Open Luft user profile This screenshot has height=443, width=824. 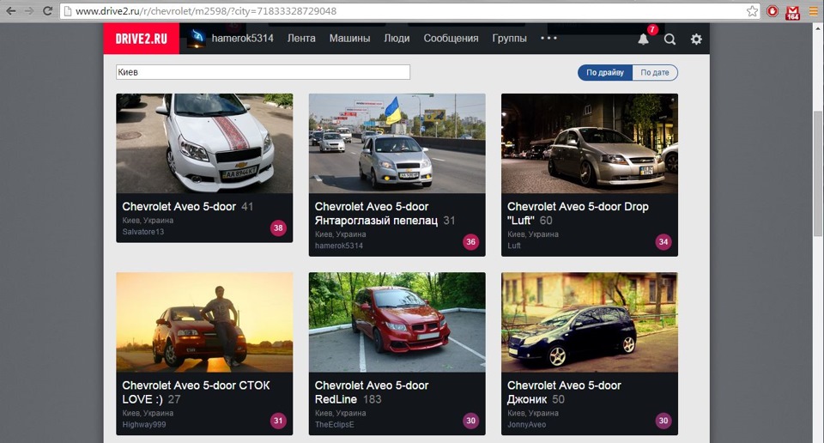coord(514,246)
